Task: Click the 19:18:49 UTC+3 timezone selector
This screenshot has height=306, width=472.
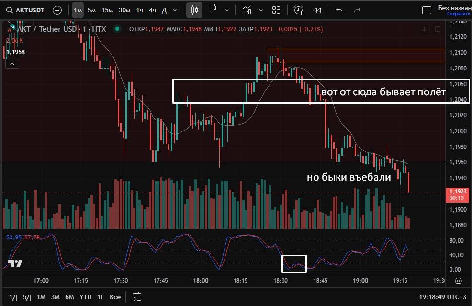Action: pyautogui.click(x=442, y=297)
